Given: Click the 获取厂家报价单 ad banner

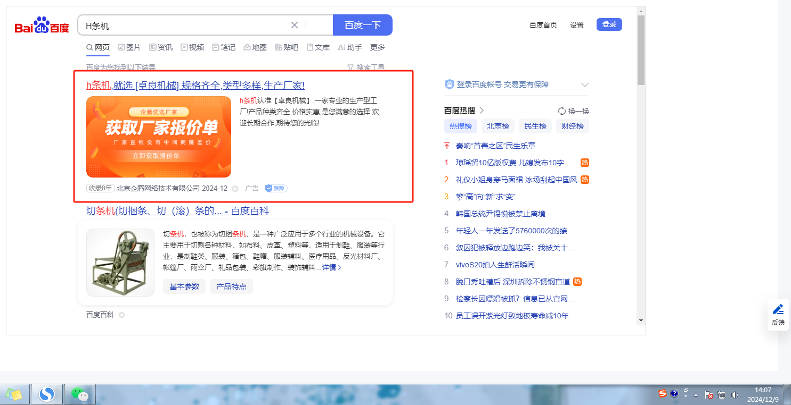Looking at the screenshot, I should click(x=159, y=137).
